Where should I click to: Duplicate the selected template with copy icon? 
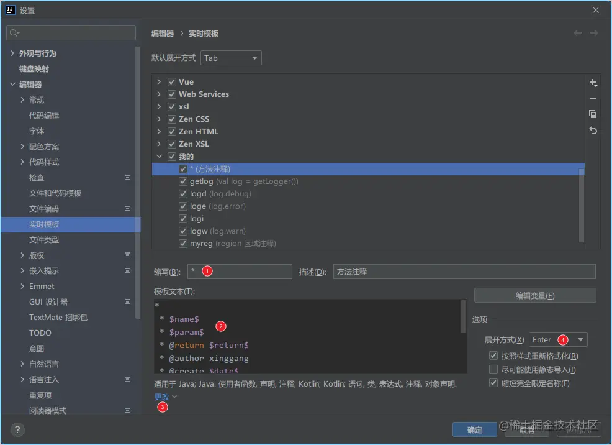[x=593, y=114]
